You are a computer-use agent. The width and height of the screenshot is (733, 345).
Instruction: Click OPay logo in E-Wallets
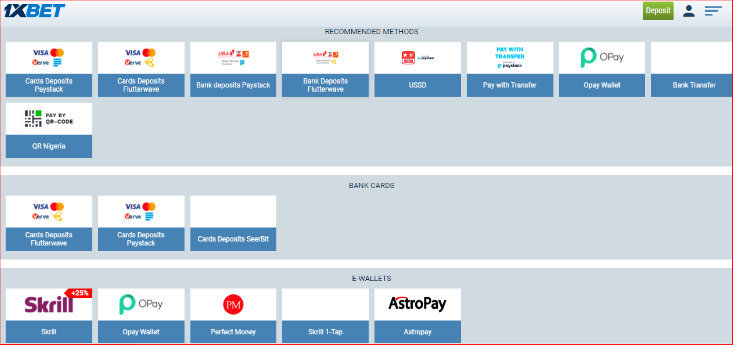click(x=141, y=304)
